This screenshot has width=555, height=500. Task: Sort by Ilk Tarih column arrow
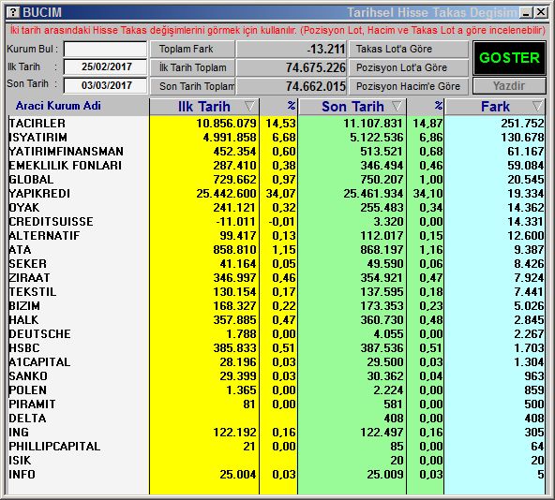click(x=249, y=106)
